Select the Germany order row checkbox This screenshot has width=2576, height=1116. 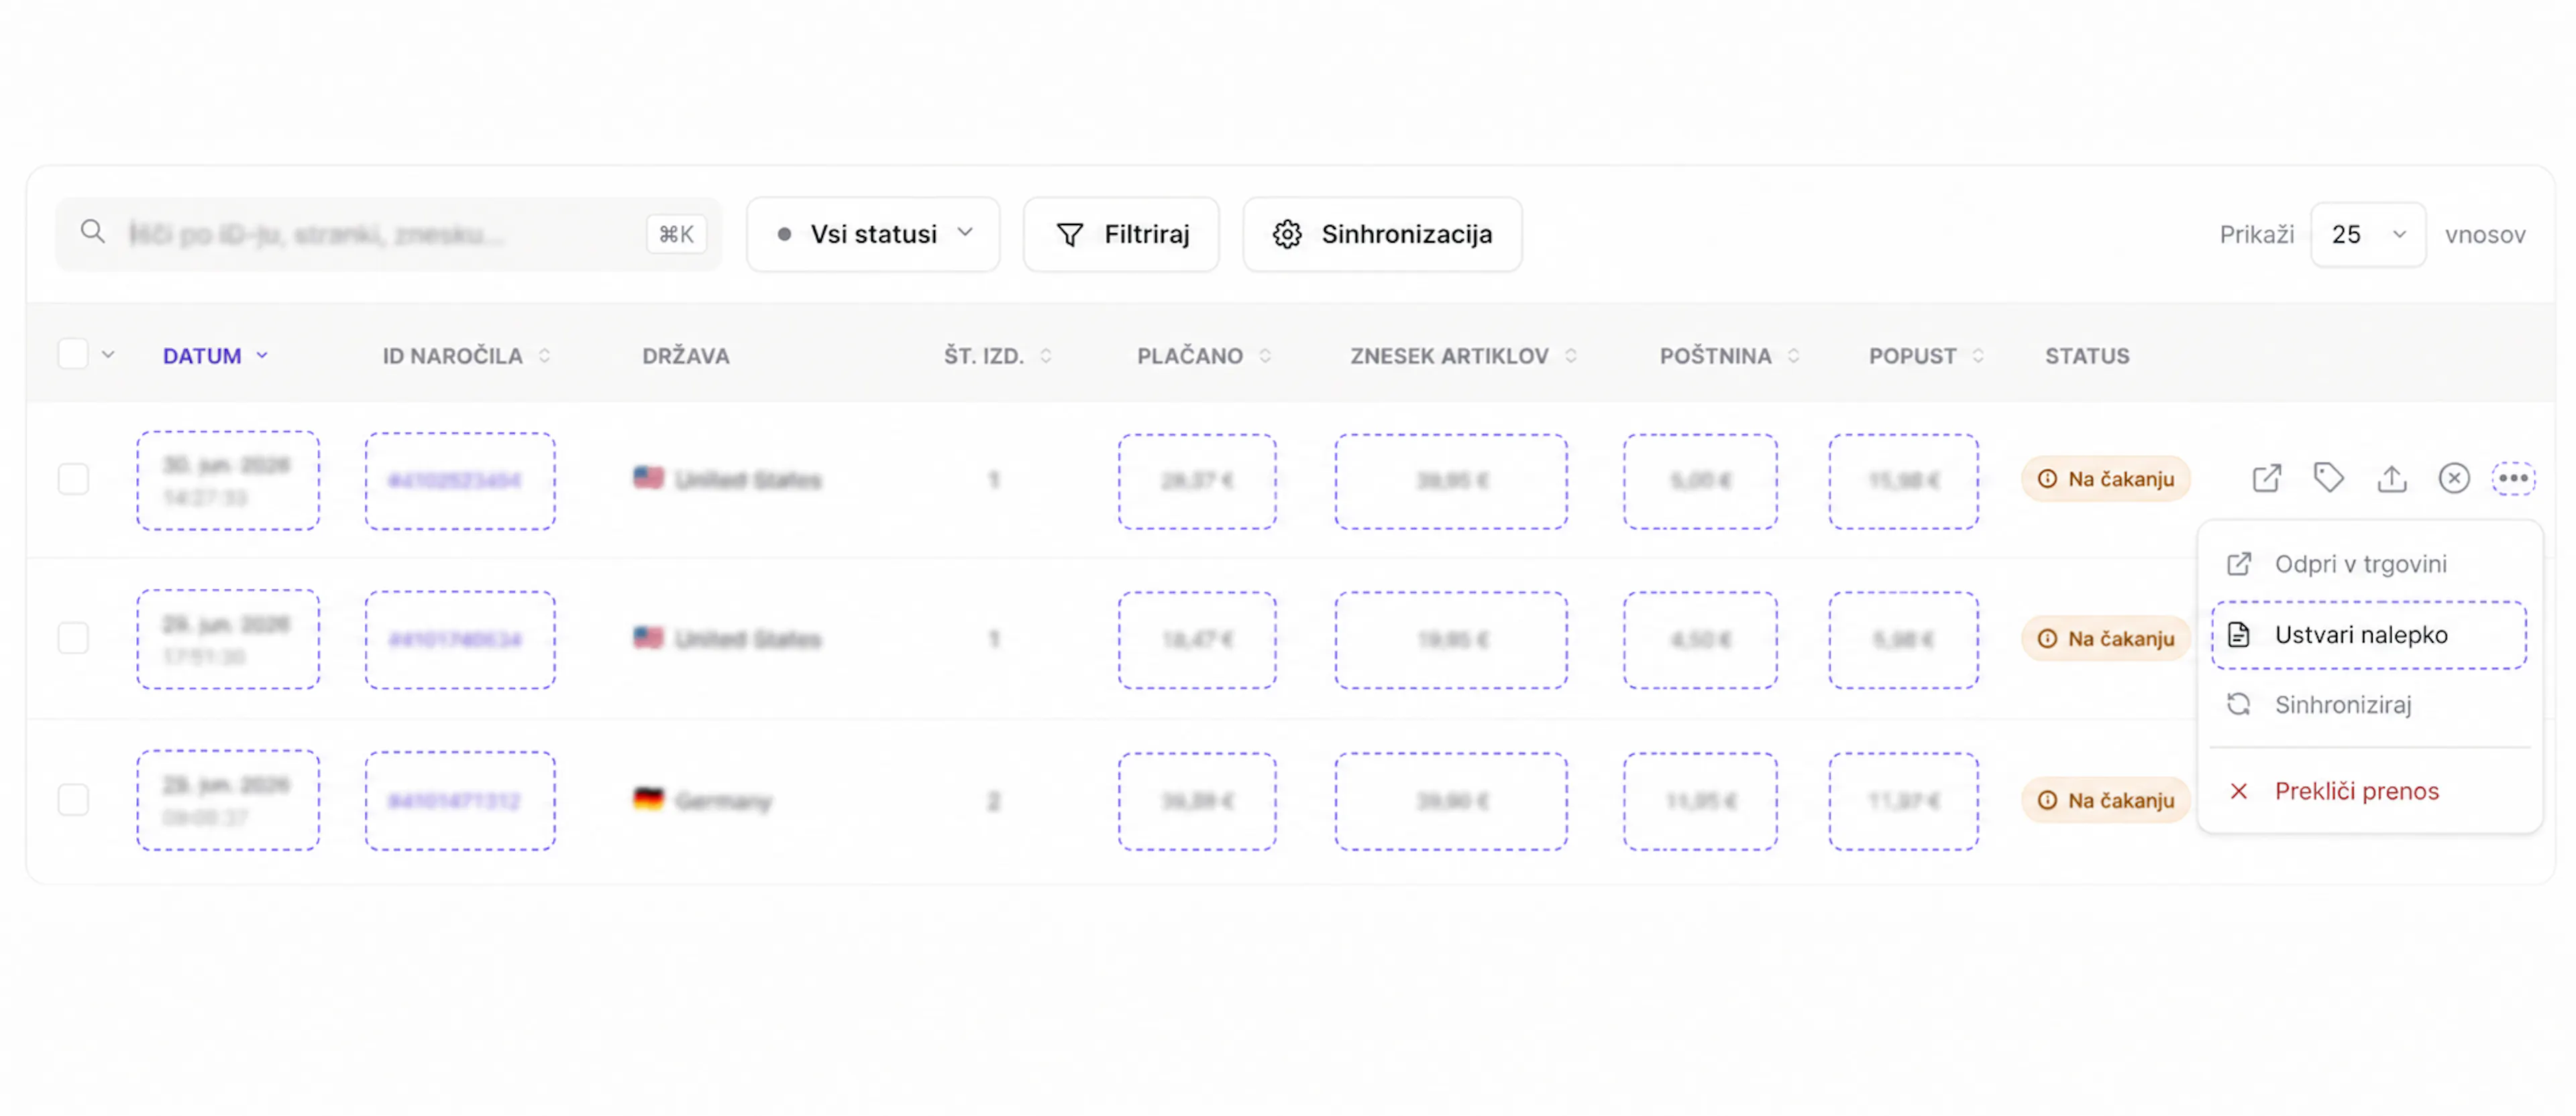point(73,800)
